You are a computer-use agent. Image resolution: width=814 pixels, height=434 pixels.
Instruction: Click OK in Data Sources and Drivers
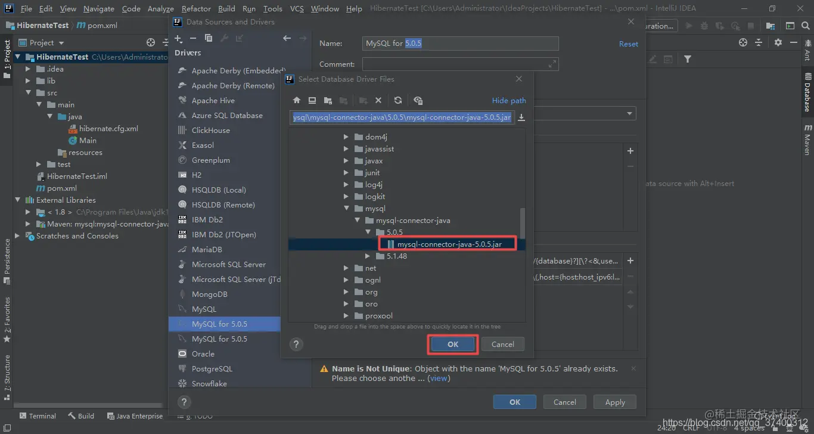(x=515, y=402)
